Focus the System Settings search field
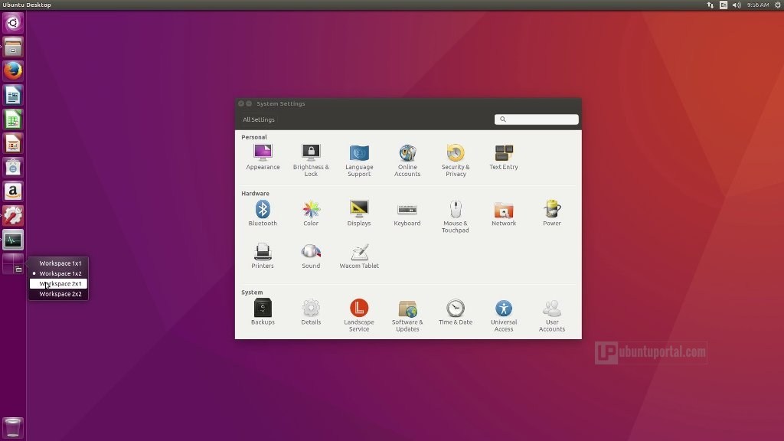The width and height of the screenshot is (784, 441). [x=536, y=119]
